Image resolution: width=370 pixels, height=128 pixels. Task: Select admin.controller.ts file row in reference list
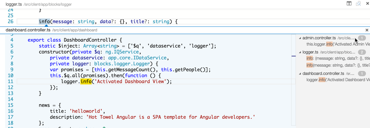tap(333, 38)
